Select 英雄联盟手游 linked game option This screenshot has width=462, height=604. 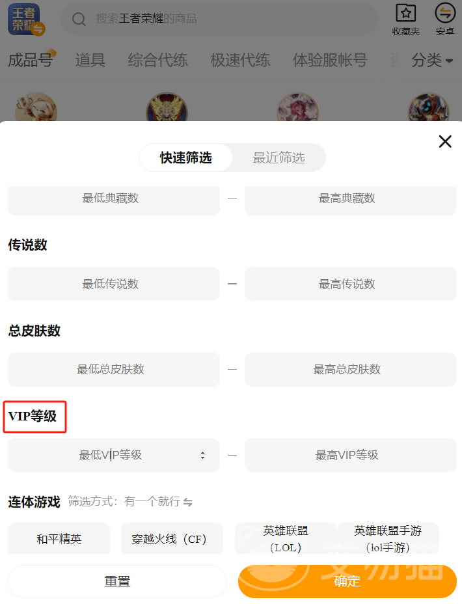388,538
